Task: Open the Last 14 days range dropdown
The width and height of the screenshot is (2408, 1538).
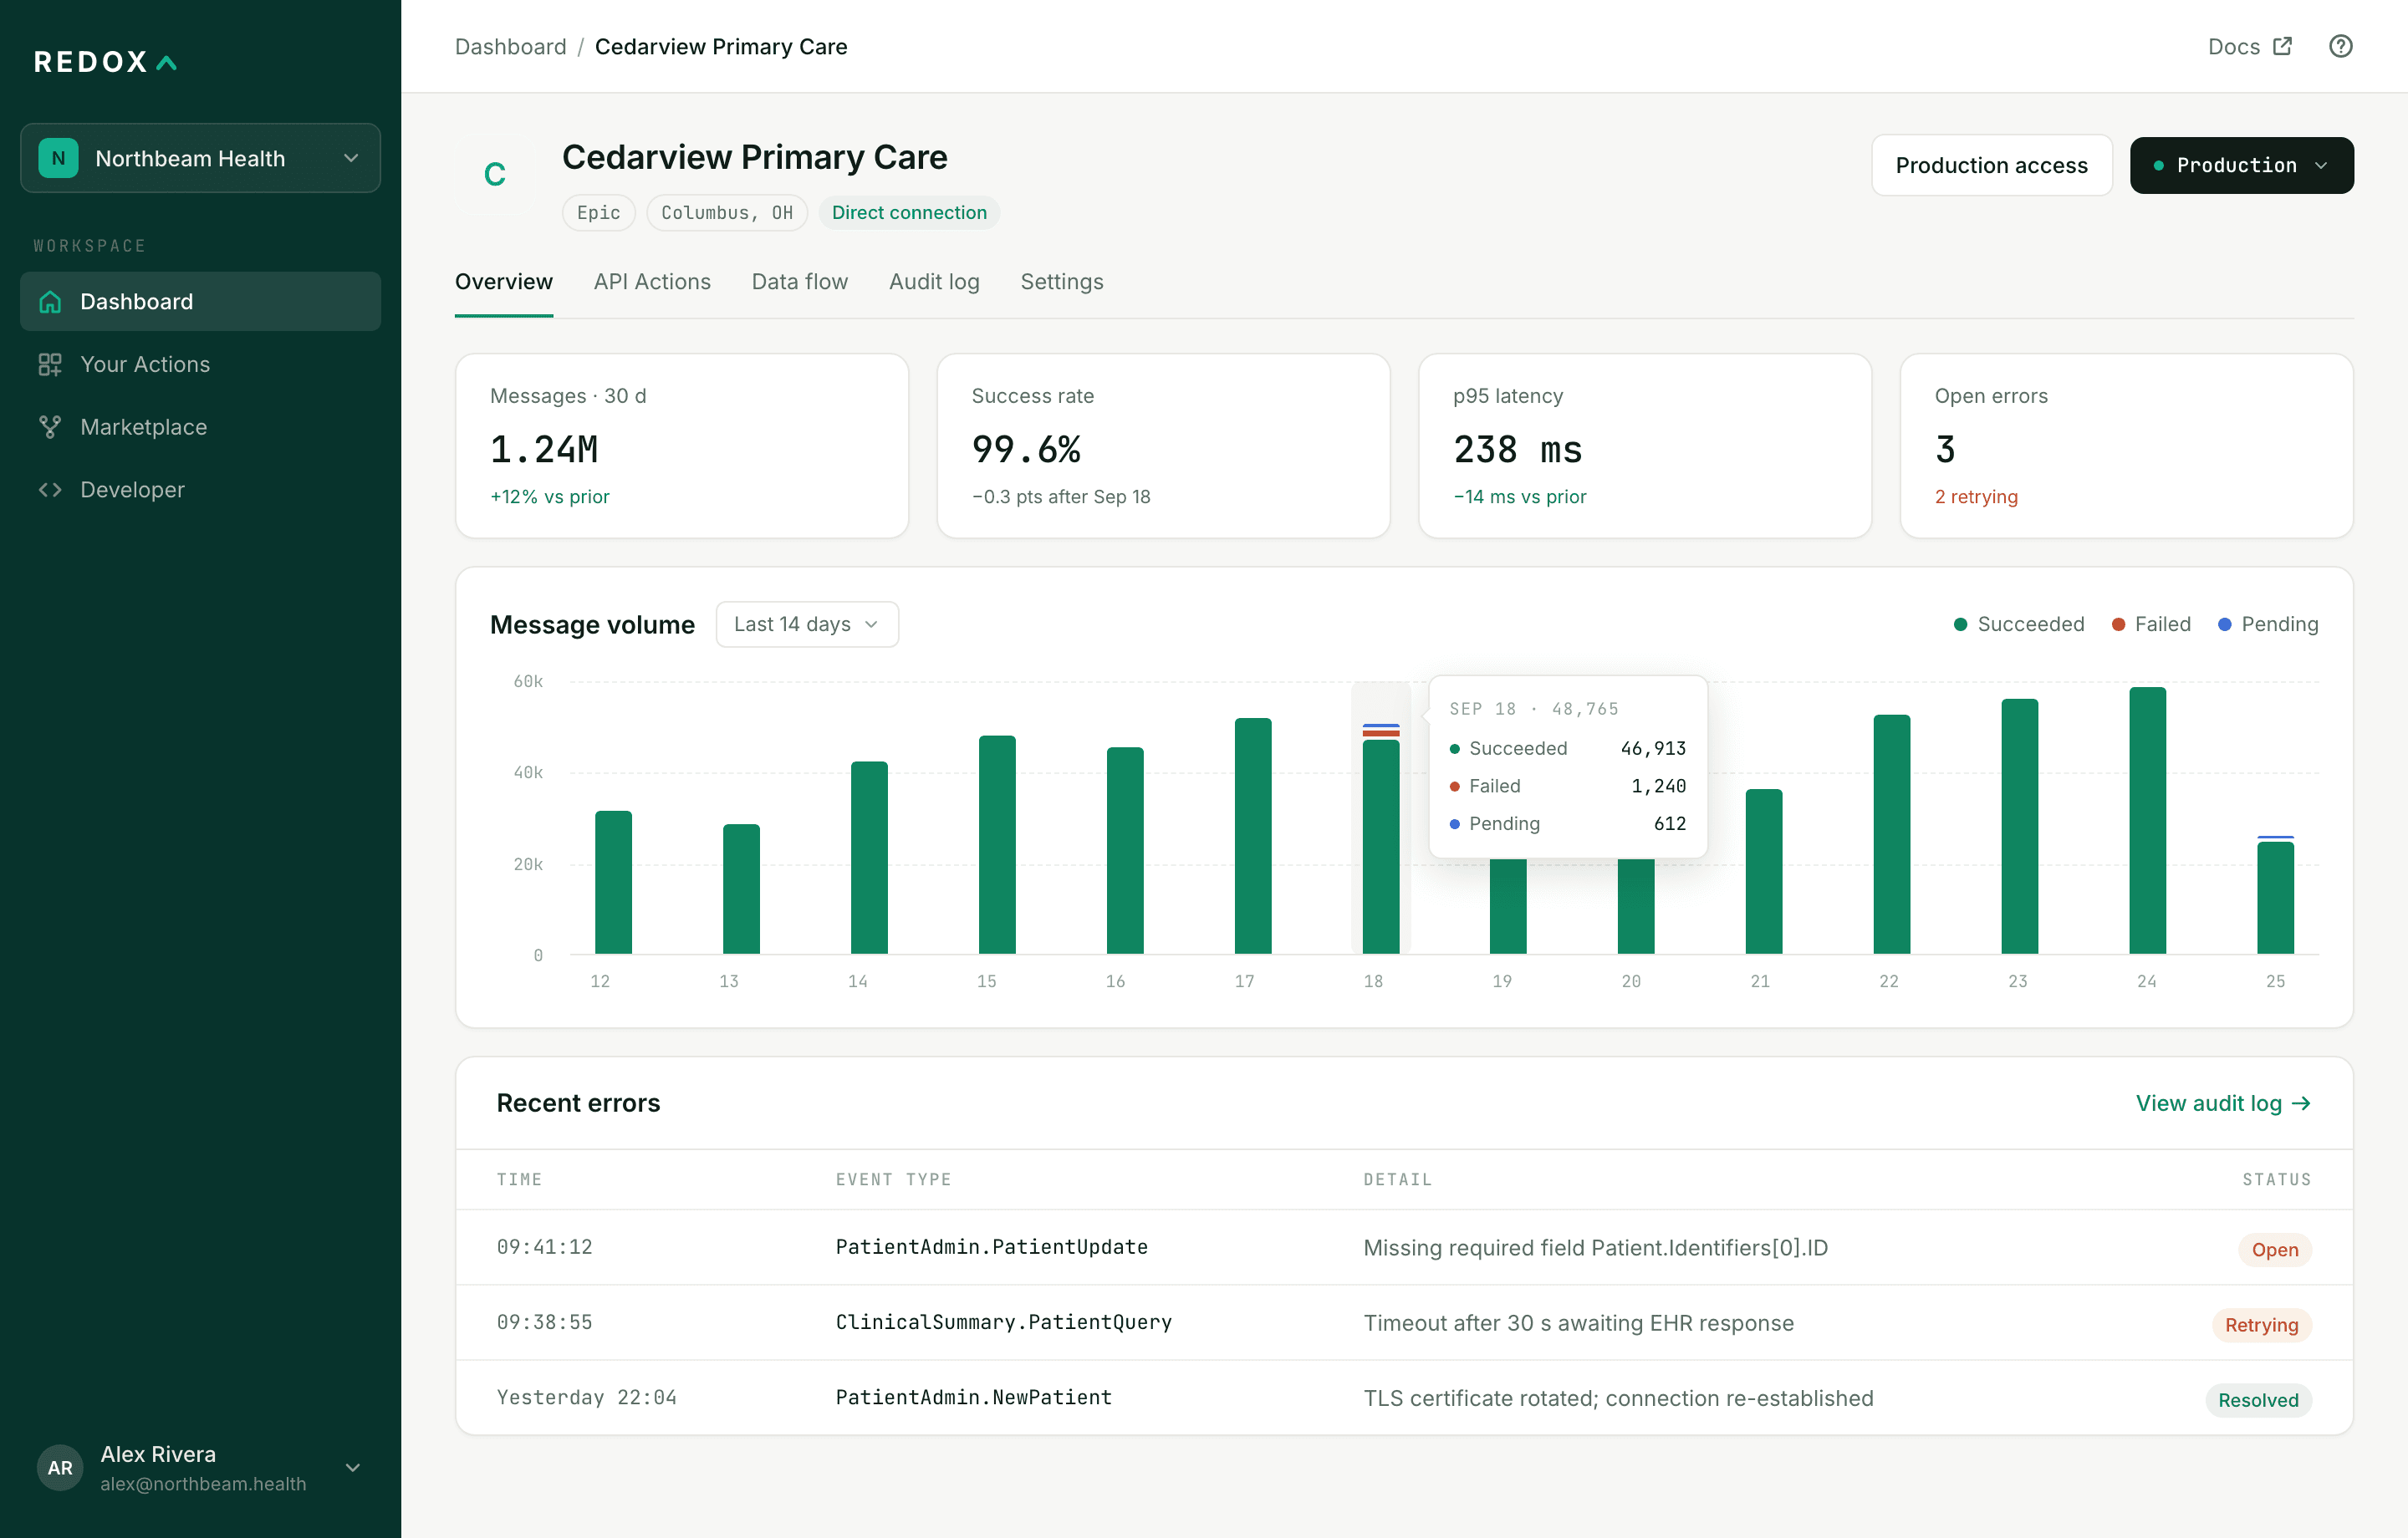Action: pyautogui.click(x=807, y=624)
